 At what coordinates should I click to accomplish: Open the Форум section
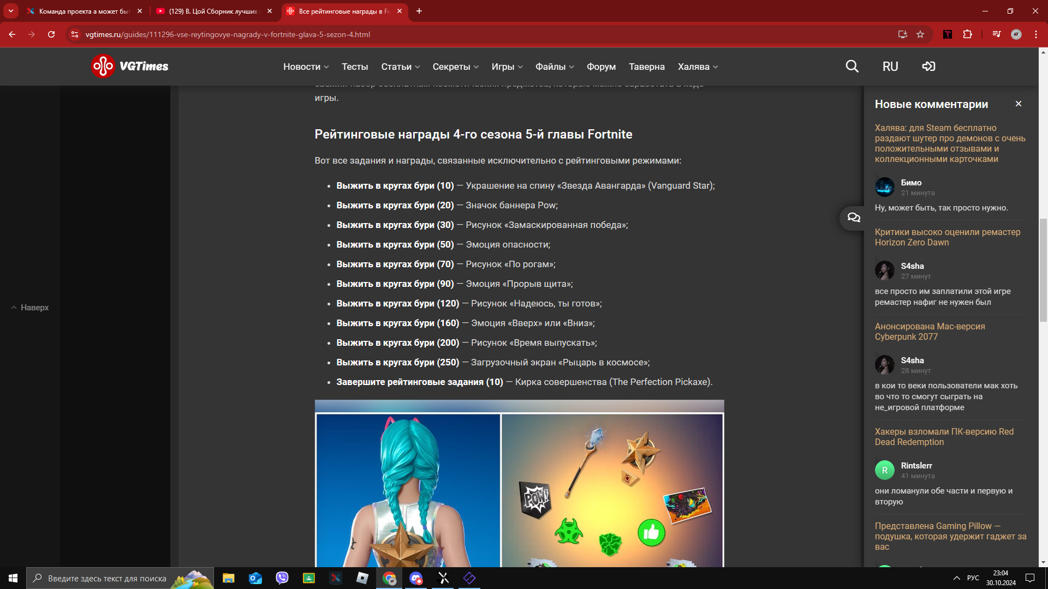tap(601, 67)
